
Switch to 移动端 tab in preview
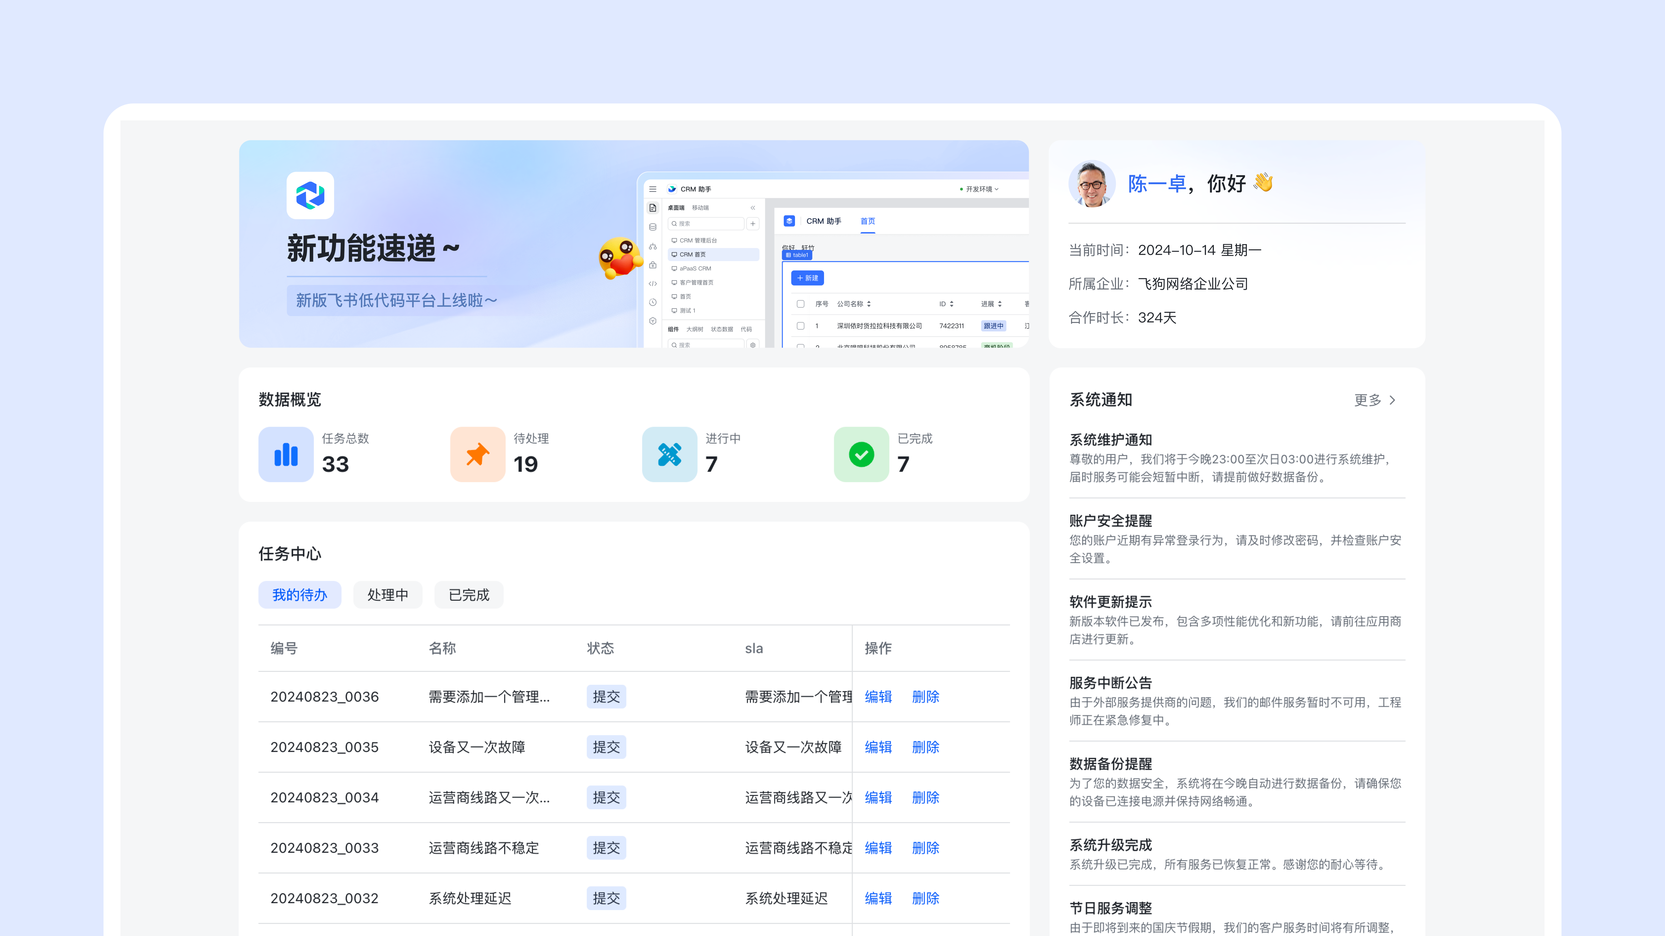[x=701, y=208]
